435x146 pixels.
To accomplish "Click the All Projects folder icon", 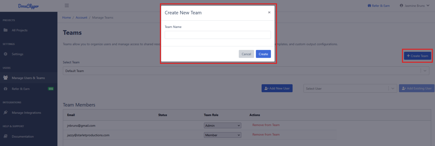I will tap(5, 30).
